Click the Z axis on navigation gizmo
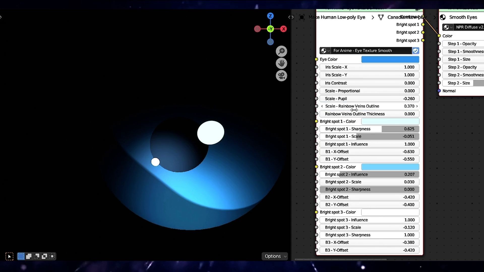The height and width of the screenshot is (272, 484). click(270, 16)
